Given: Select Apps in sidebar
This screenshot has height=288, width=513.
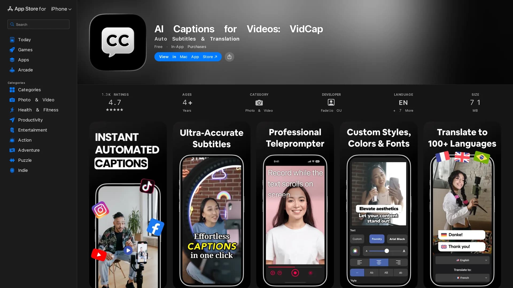Looking at the screenshot, I should (24, 60).
